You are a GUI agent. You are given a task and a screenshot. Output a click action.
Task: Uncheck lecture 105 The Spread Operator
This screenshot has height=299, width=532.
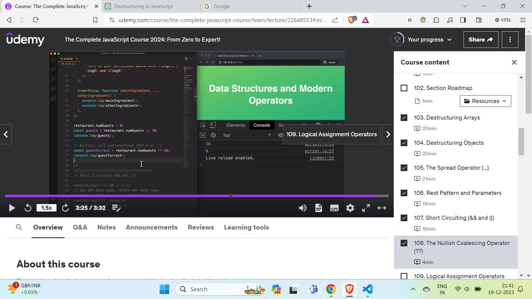pyautogui.click(x=404, y=168)
